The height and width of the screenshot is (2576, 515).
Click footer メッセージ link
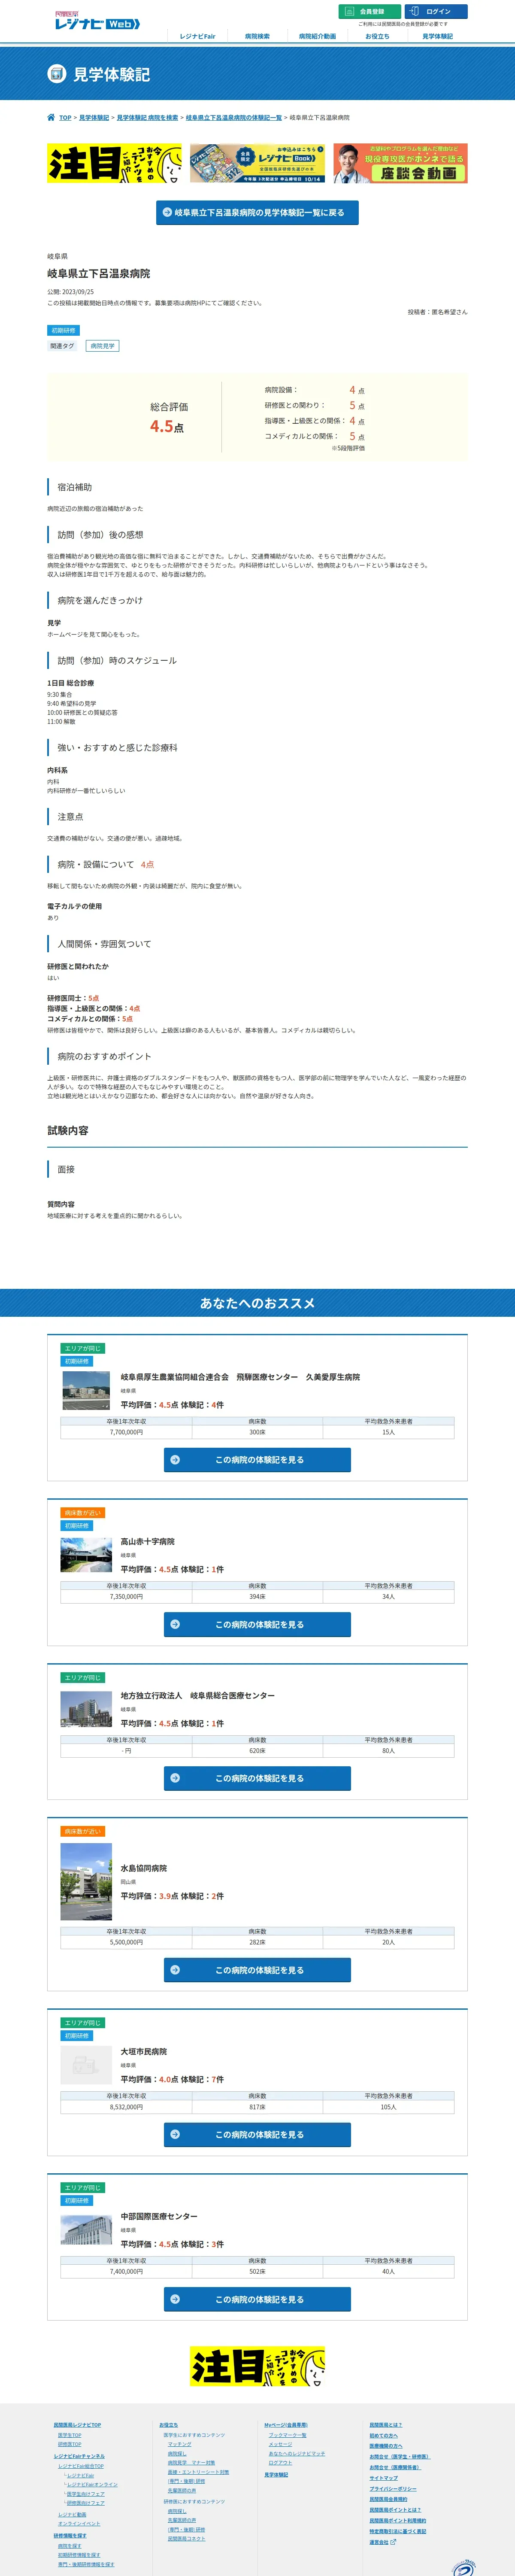(x=280, y=2444)
